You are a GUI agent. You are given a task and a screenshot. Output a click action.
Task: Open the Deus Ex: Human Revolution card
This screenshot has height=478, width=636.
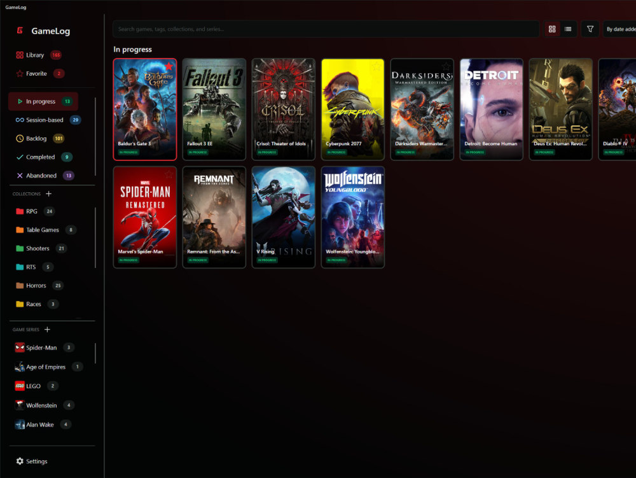coord(561,109)
